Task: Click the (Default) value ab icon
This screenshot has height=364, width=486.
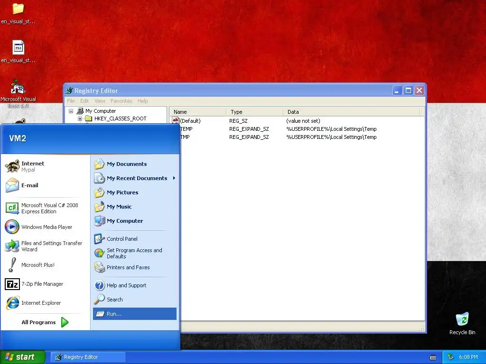Action: [176, 121]
